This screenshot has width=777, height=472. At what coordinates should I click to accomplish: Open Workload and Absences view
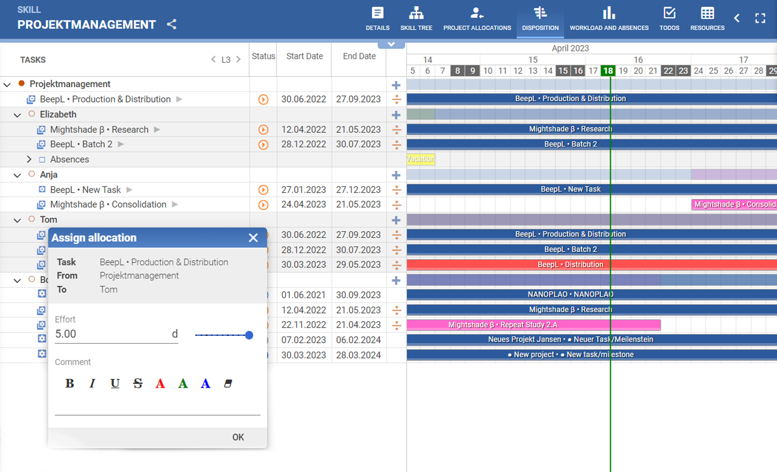[x=609, y=19]
